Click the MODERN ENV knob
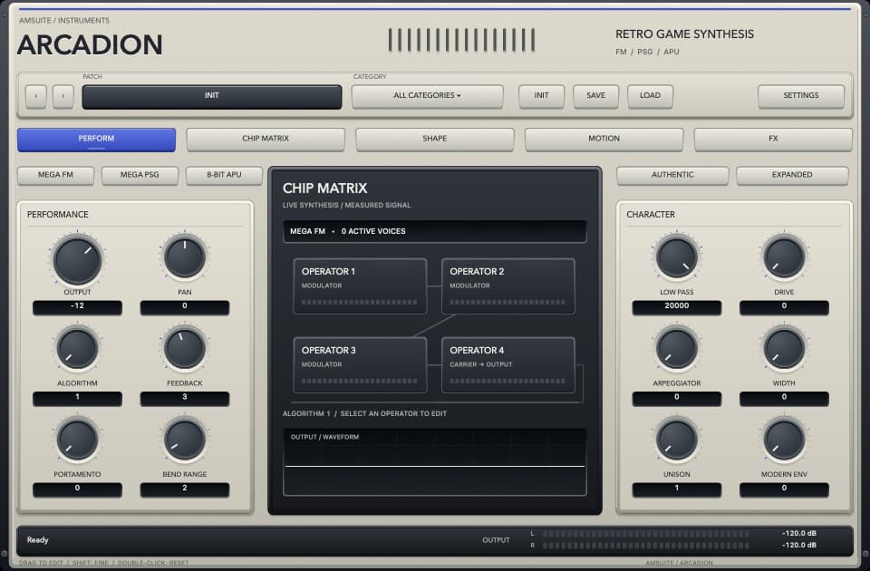Image resolution: width=870 pixels, height=571 pixels. click(x=784, y=439)
